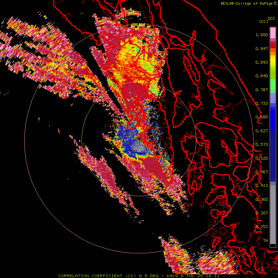Click the 0.573 value on the color scale
The width and height of the screenshot is (278, 278).
[262, 145]
